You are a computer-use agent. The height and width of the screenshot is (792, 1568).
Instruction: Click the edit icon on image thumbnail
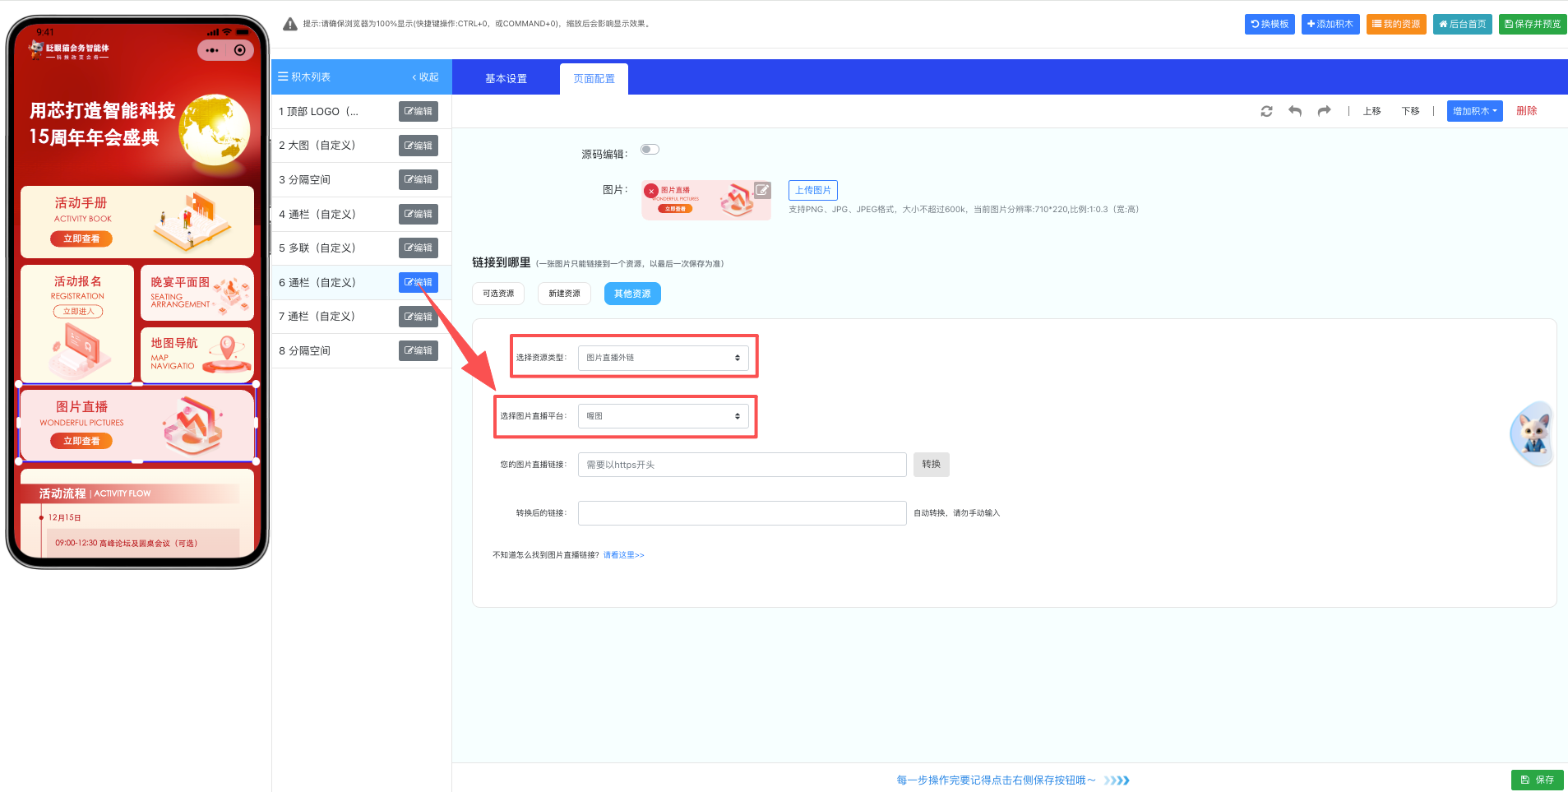pyautogui.click(x=762, y=190)
